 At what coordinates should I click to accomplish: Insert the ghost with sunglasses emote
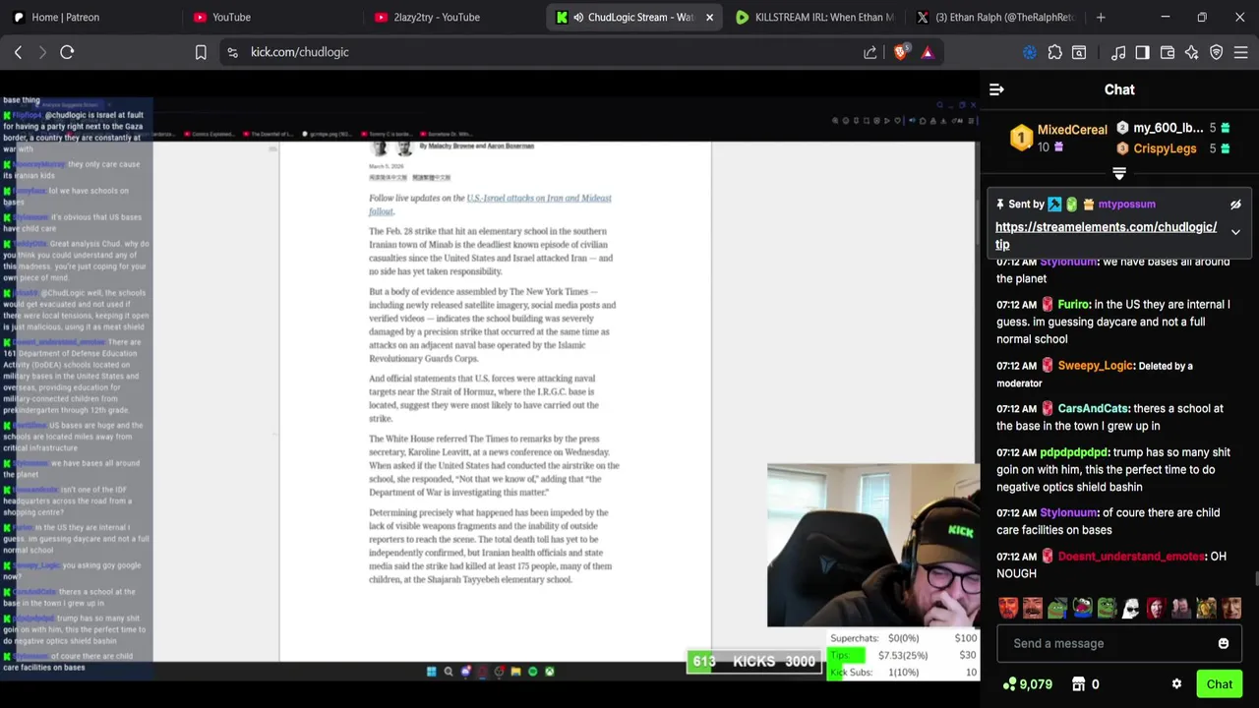[x=1132, y=608]
